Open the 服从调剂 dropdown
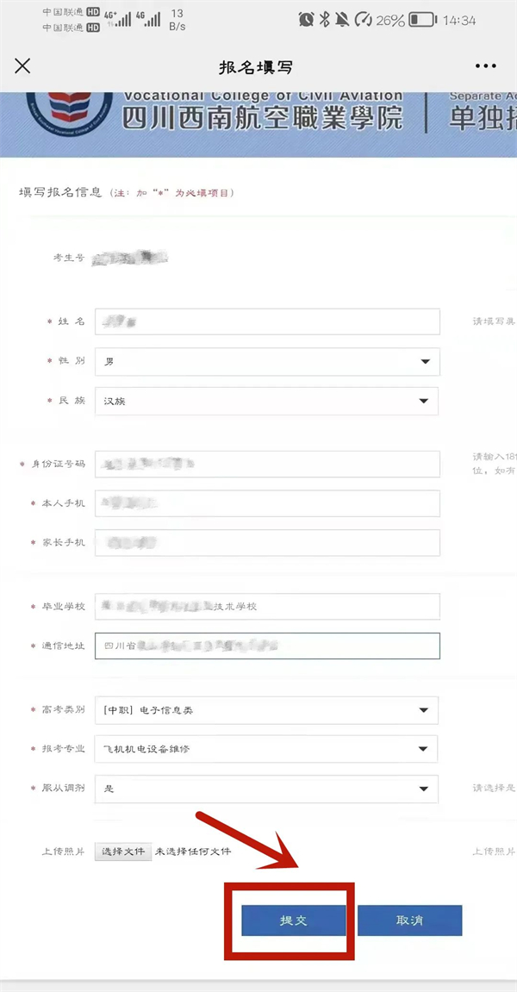 (x=266, y=789)
